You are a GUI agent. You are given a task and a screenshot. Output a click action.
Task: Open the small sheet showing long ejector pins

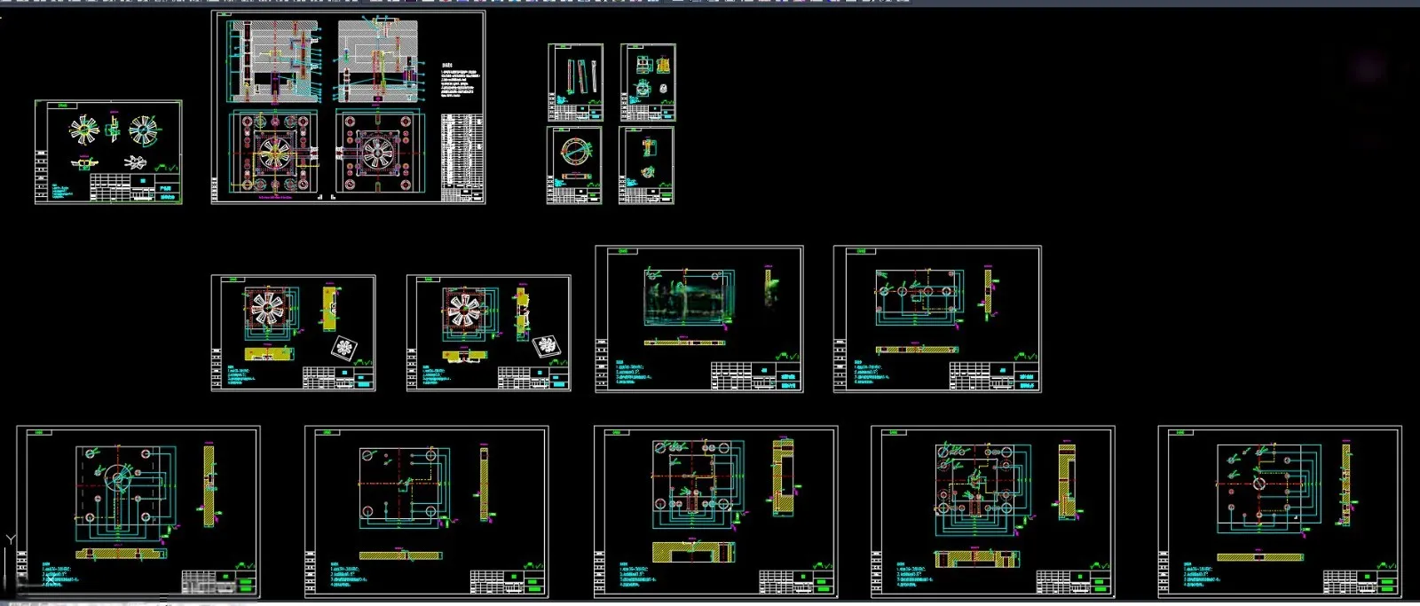tap(576, 82)
